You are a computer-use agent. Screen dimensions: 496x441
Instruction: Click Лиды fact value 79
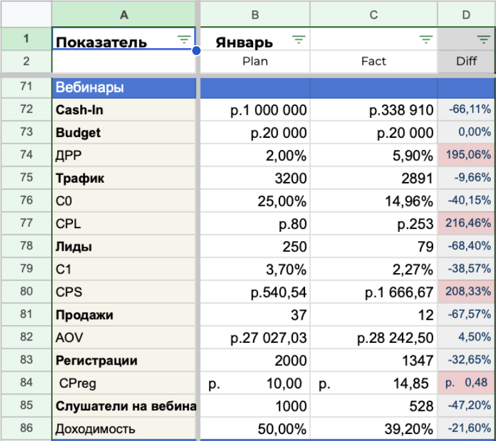[374, 246]
